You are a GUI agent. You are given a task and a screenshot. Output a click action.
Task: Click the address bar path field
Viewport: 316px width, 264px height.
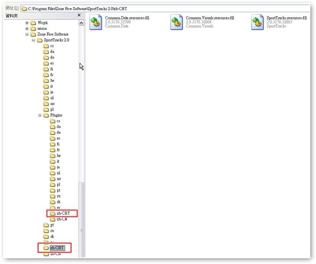pyautogui.click(x=165, y=9)
